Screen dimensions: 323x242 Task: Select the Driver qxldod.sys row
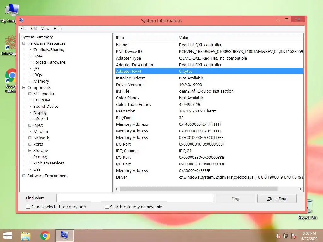click(x=209, y=177)
